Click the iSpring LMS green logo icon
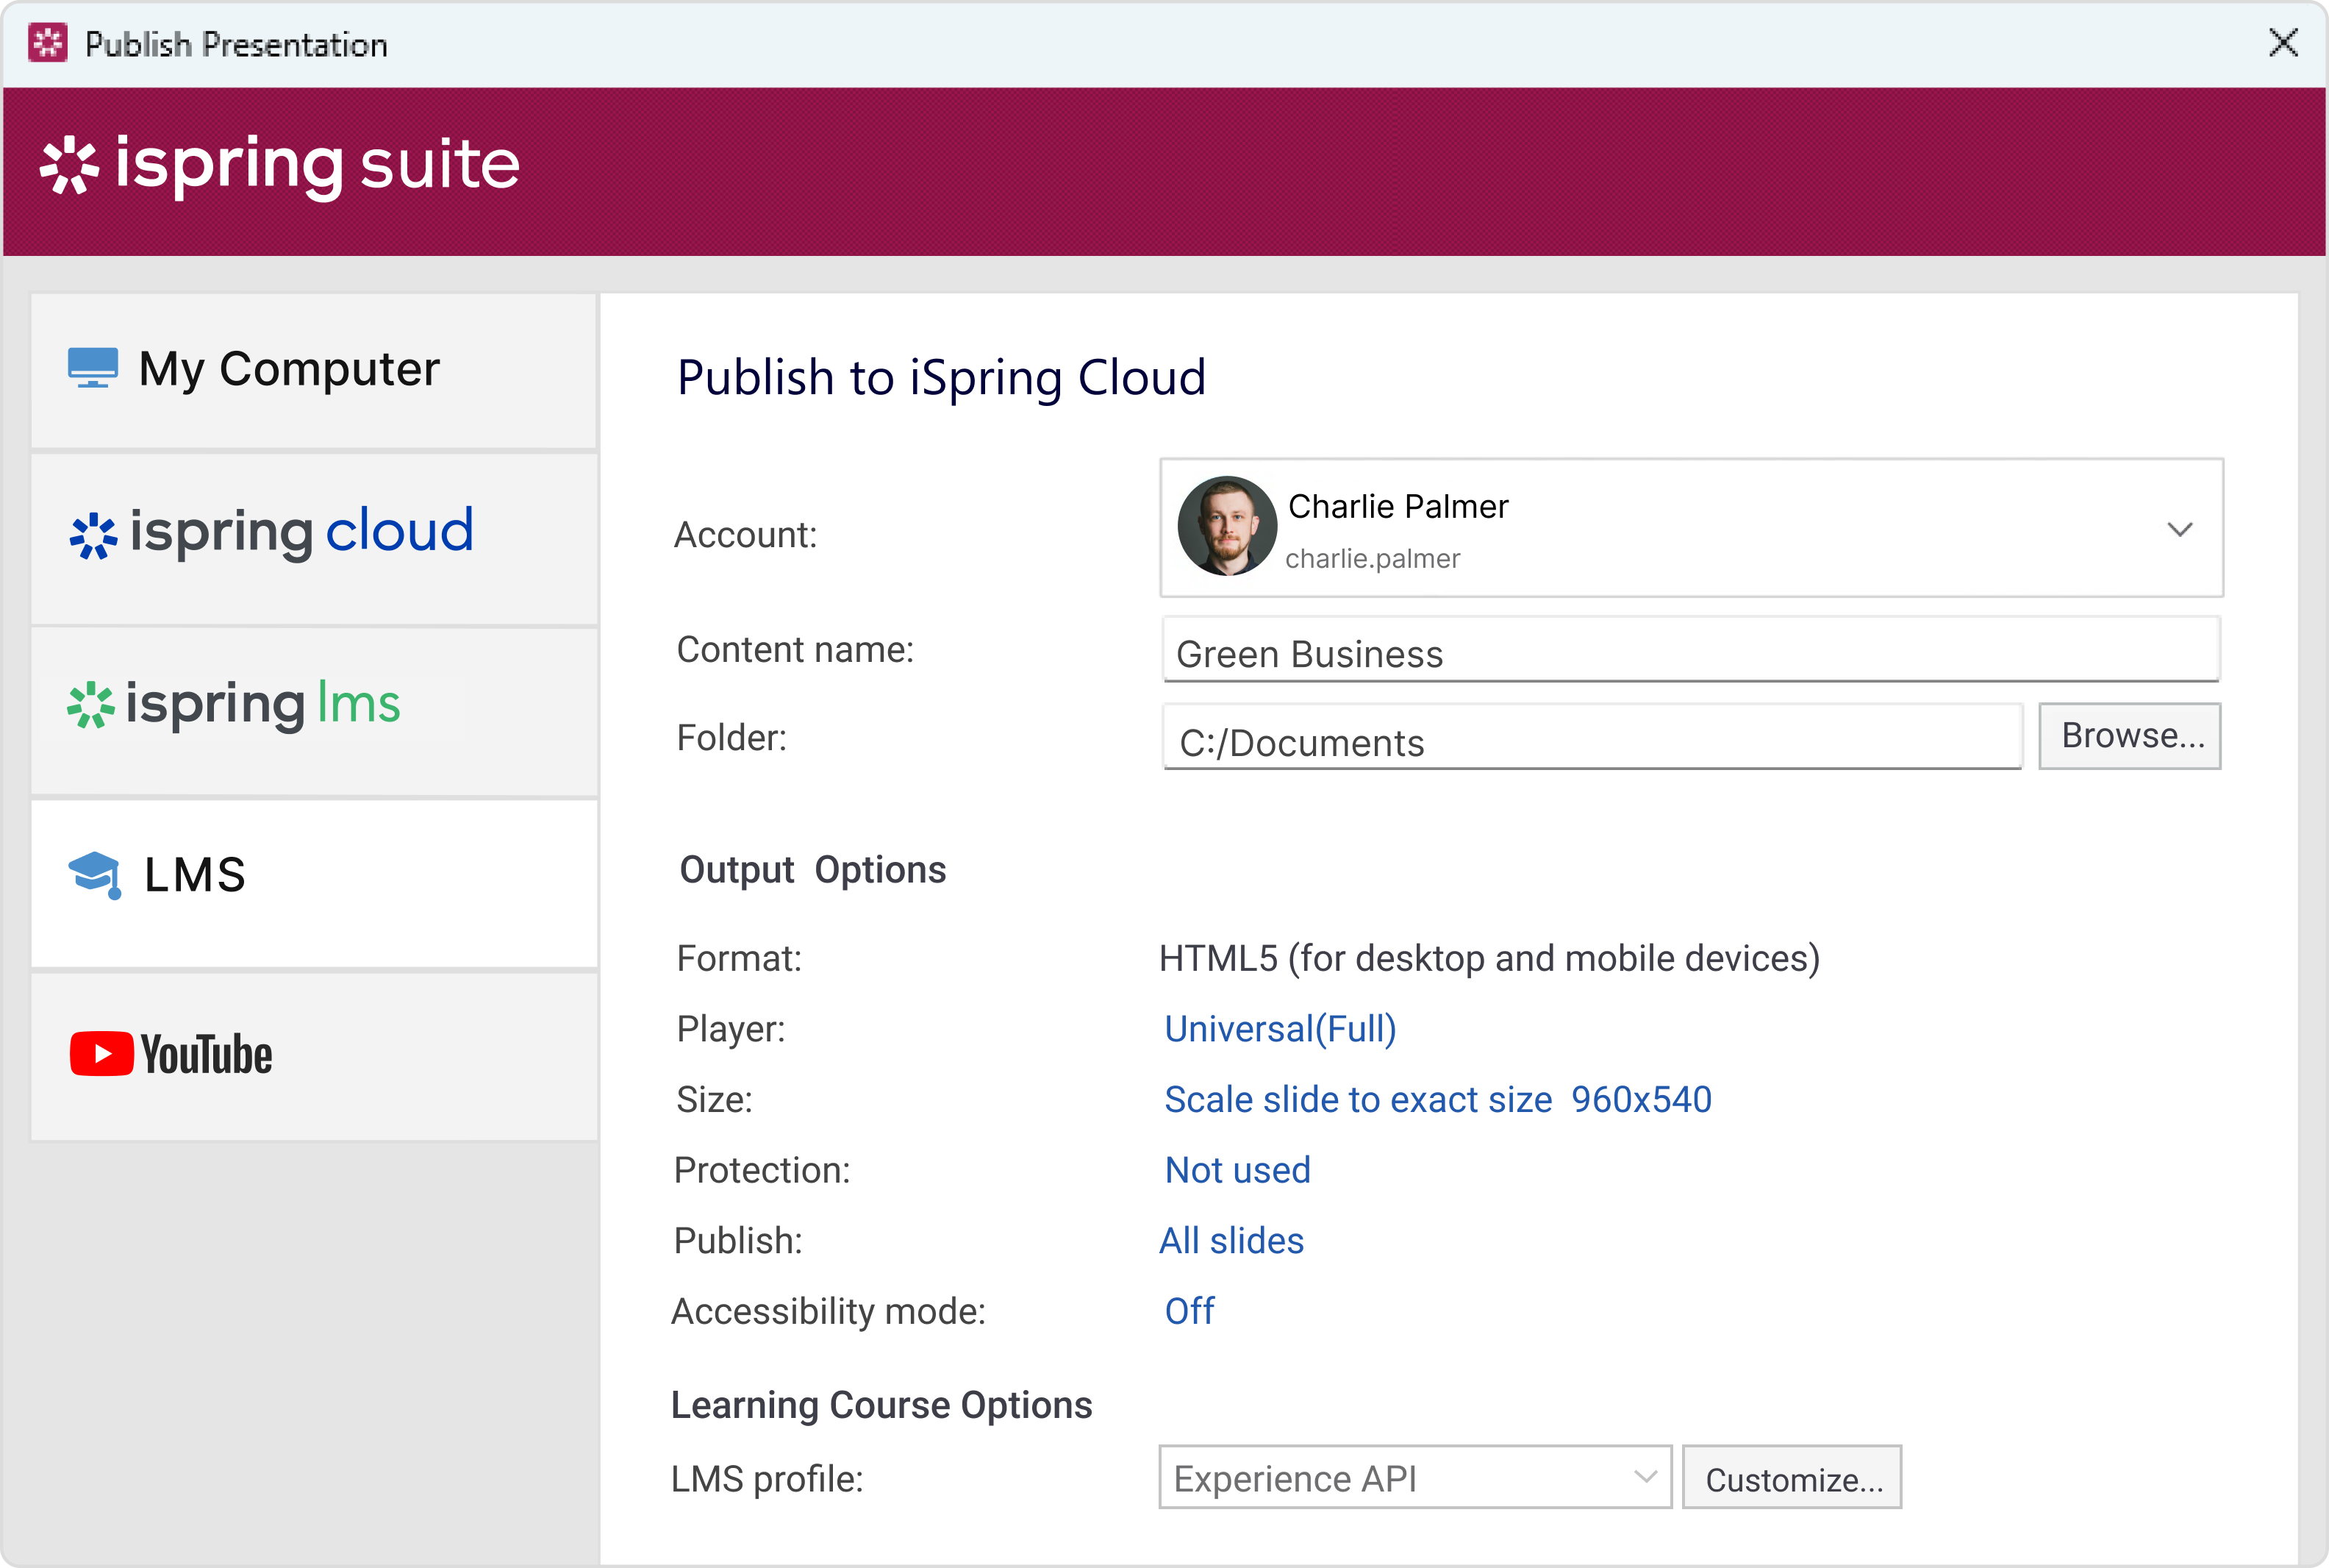 91,705
